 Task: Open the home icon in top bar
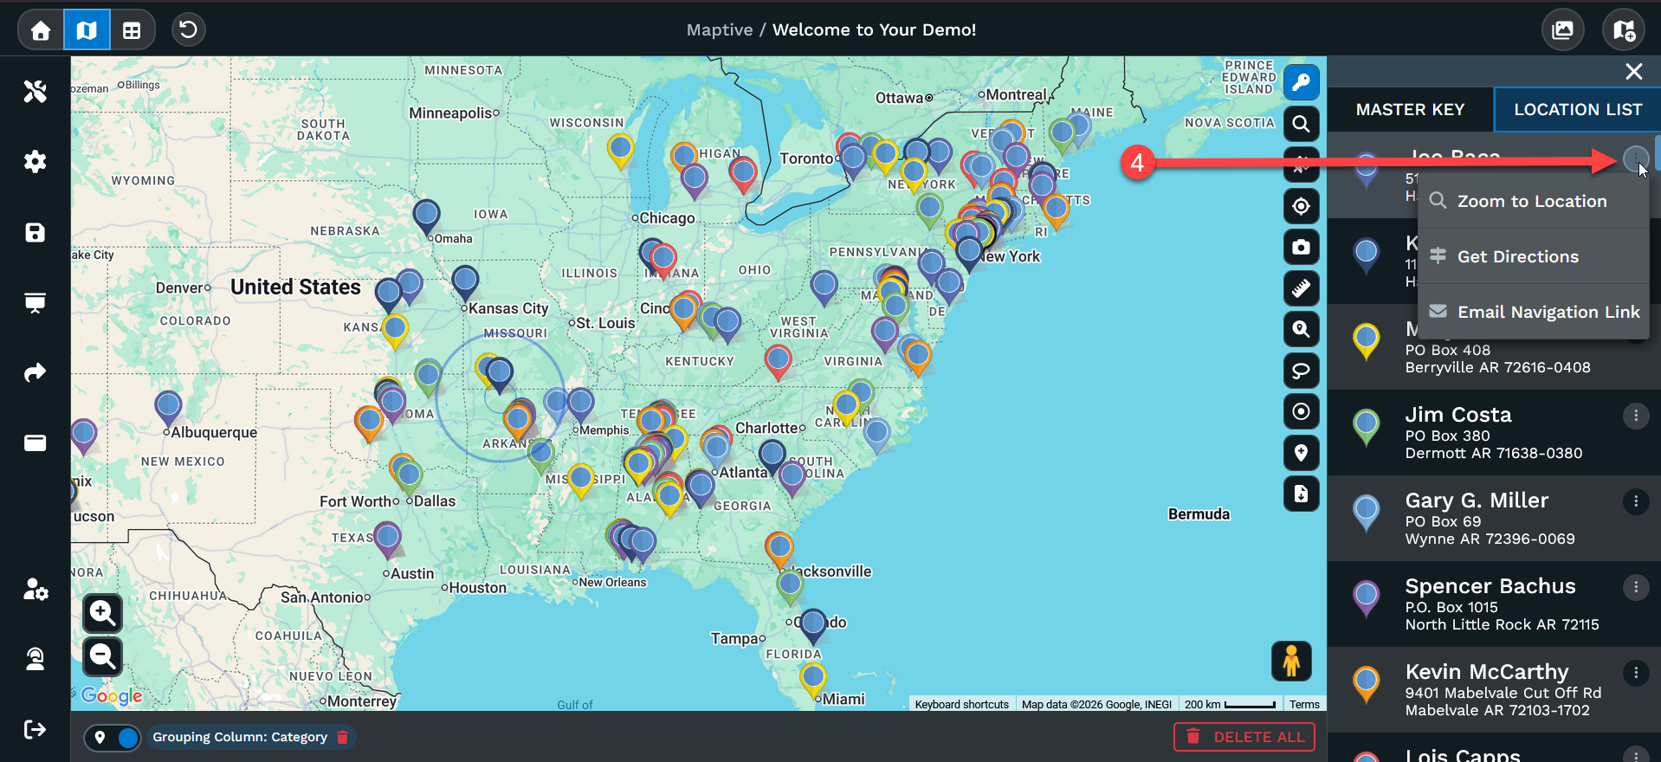point(41,30)
